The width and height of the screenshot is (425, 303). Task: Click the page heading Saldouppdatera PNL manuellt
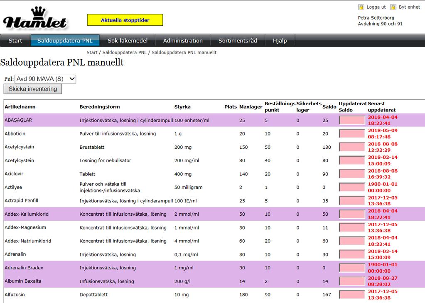pos(62,63)
